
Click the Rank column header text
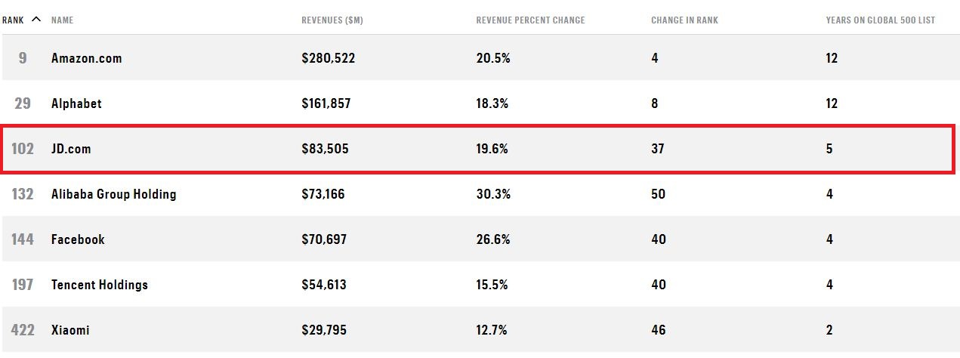point(13,20)
